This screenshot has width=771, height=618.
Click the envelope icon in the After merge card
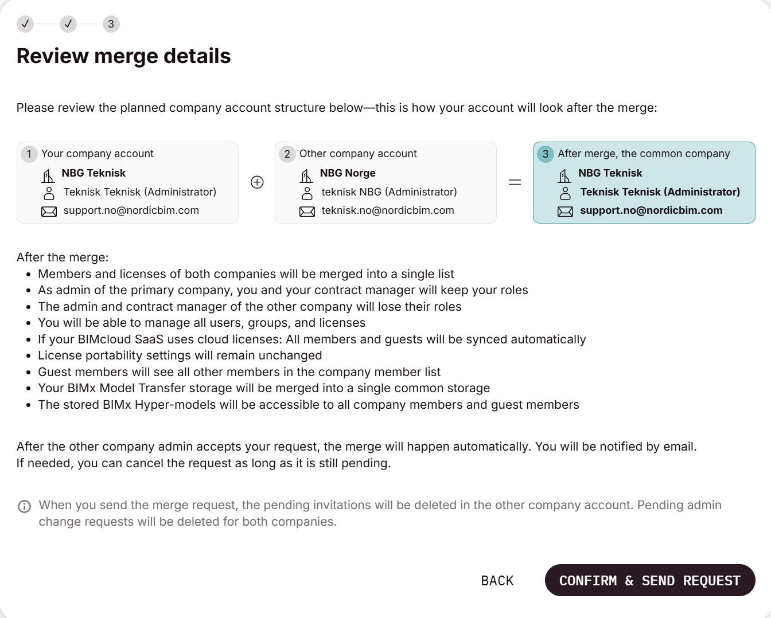point(566,212)
